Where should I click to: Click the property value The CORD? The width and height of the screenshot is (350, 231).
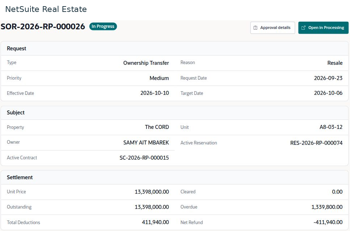[157, 127]
